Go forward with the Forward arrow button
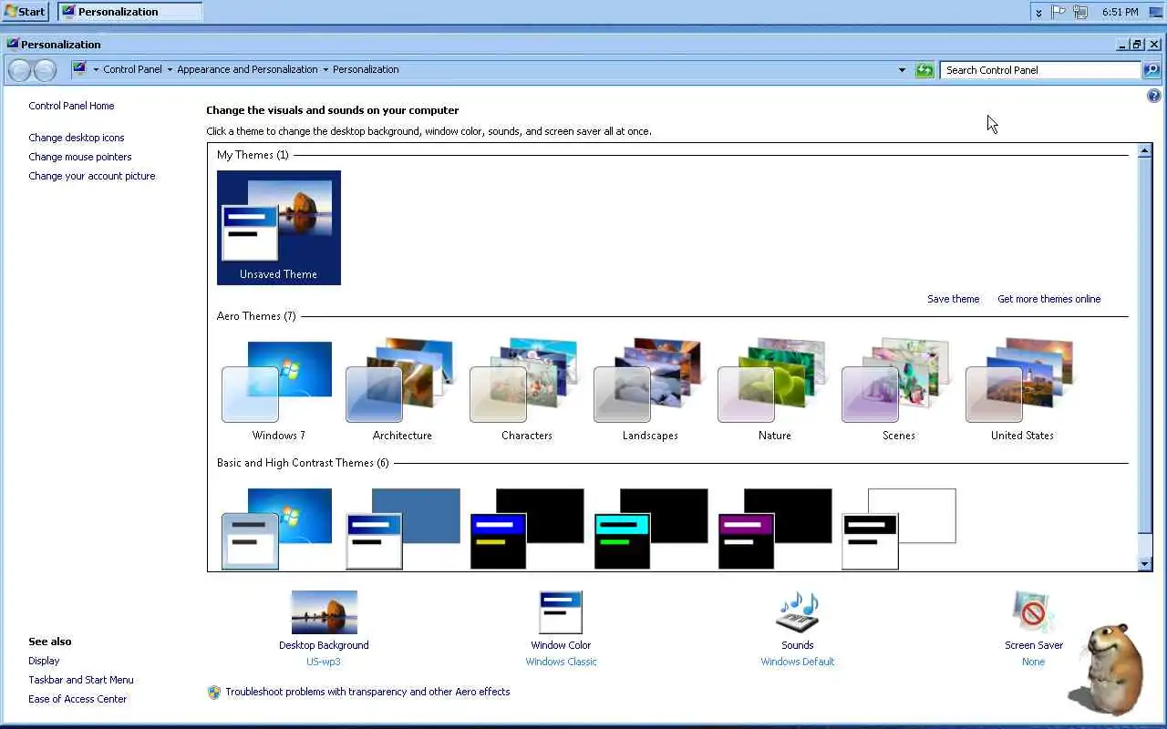The height and width of the screenshot is (729, 1167). tap(45, 70)
